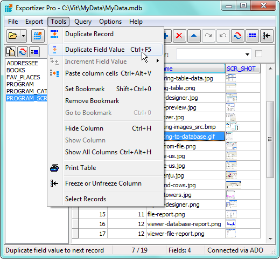Click the blue up triangle toolbar button
The height and width of the screenshot is (259, 280).
pos(194,36)
